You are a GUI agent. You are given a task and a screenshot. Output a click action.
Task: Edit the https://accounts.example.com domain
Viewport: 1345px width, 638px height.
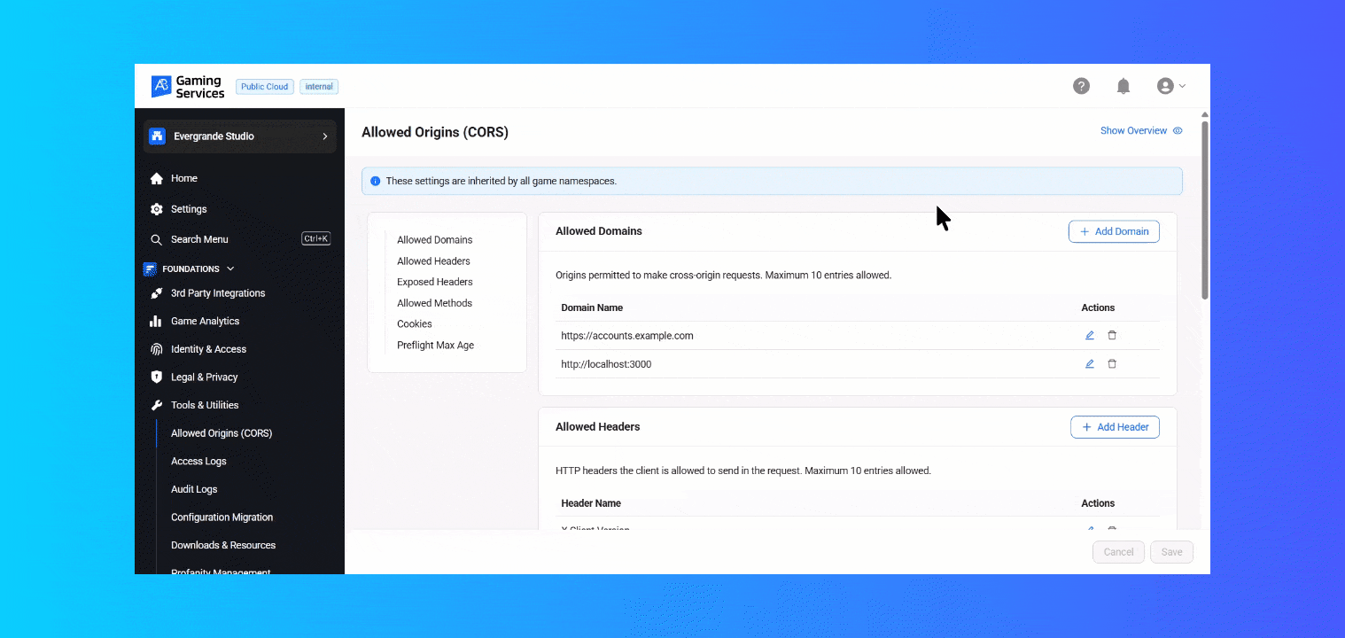(x=1090, y=336)
